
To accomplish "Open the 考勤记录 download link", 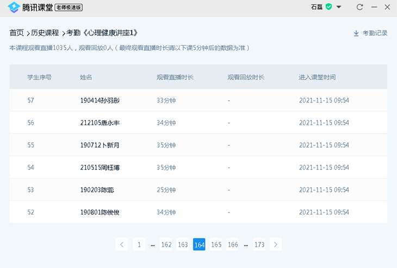I will point(375,33).
